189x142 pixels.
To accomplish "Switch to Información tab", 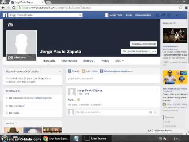I will point(69,61).
